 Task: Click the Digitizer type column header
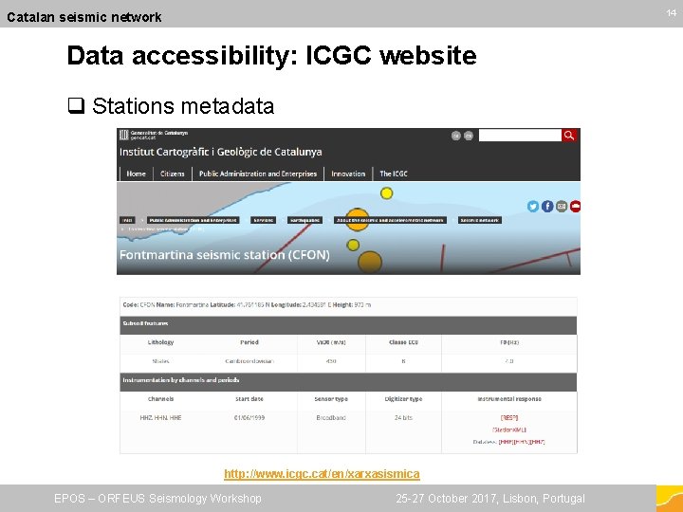[403, 399]
